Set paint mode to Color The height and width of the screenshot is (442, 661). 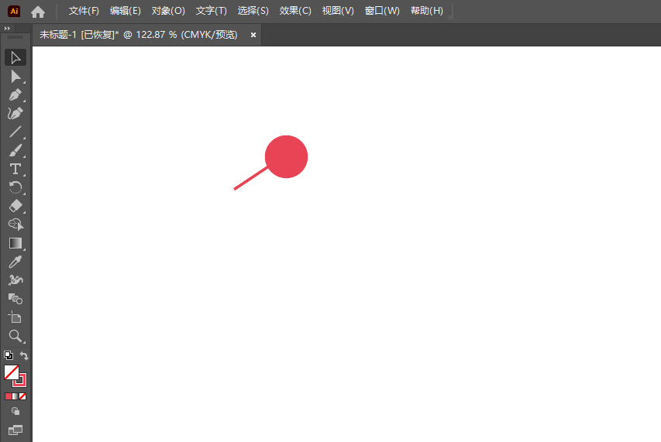(x=9, y=396)
